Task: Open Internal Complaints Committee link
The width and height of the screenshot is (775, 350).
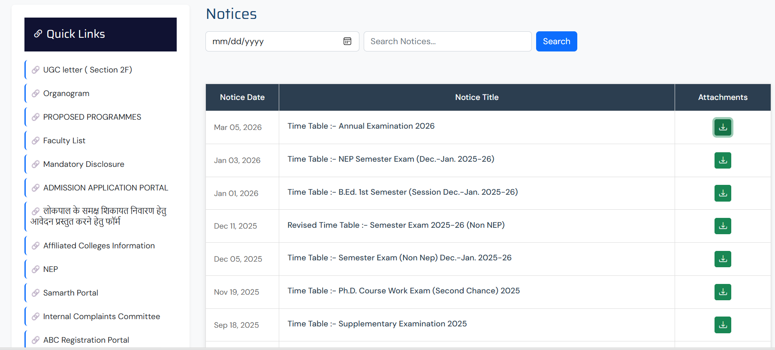Action: [101, 317]
